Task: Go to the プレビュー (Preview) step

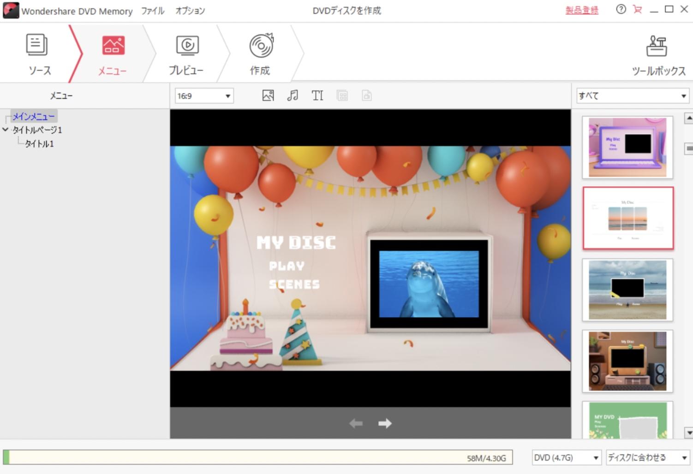Action: coord(186,54)
